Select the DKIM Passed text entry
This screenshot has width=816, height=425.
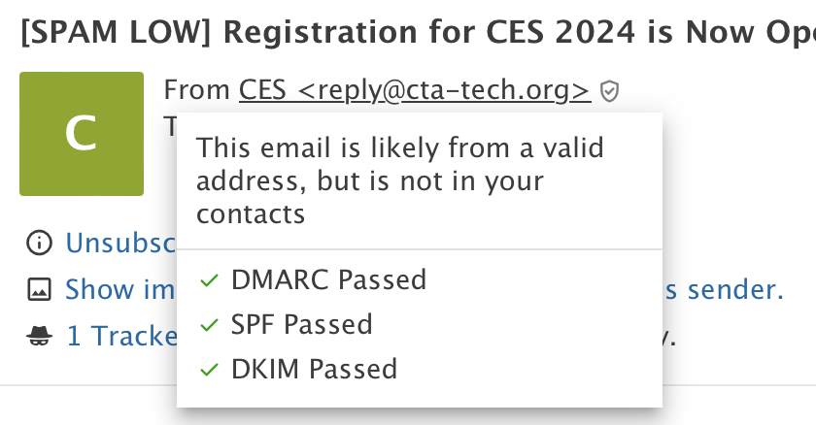coord(314,370)
